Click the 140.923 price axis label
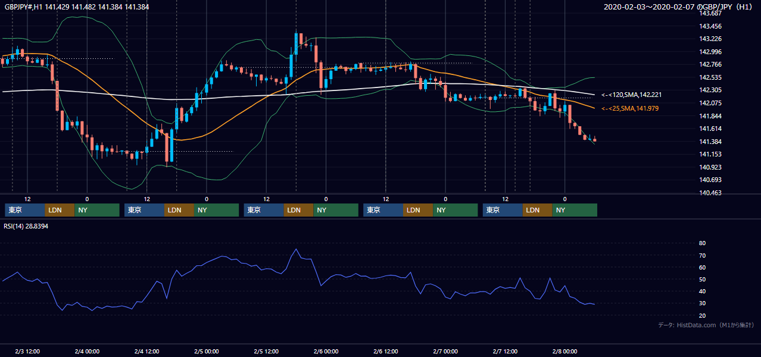The height and width of the screenshot is (357, 761). point(710,167)
